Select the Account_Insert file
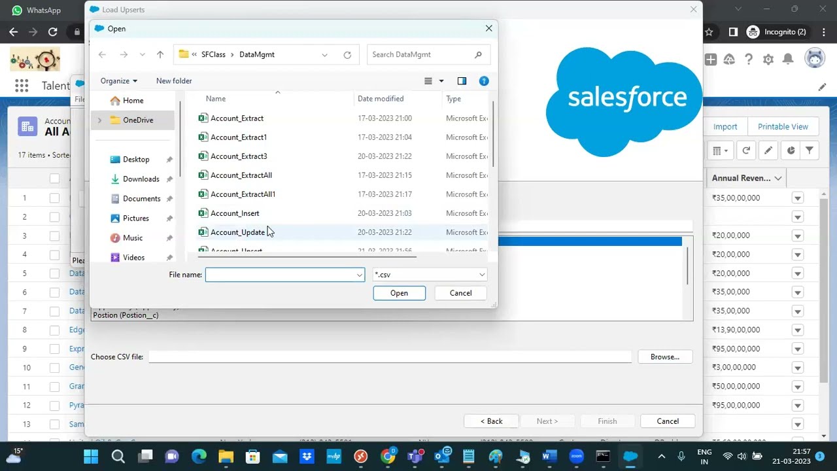This screenshot has width=837, height=471. [x=235, y=213]
